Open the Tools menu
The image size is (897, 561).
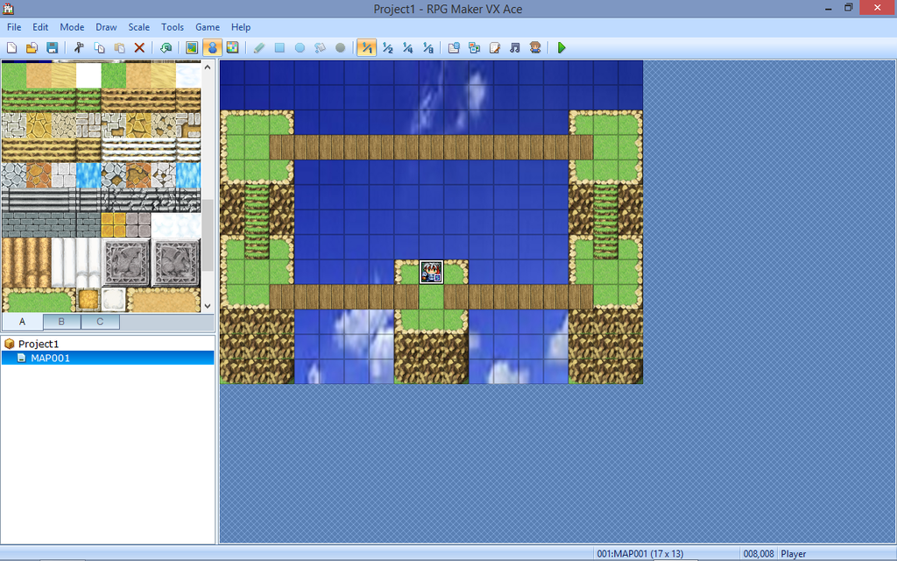pos(173,27)
